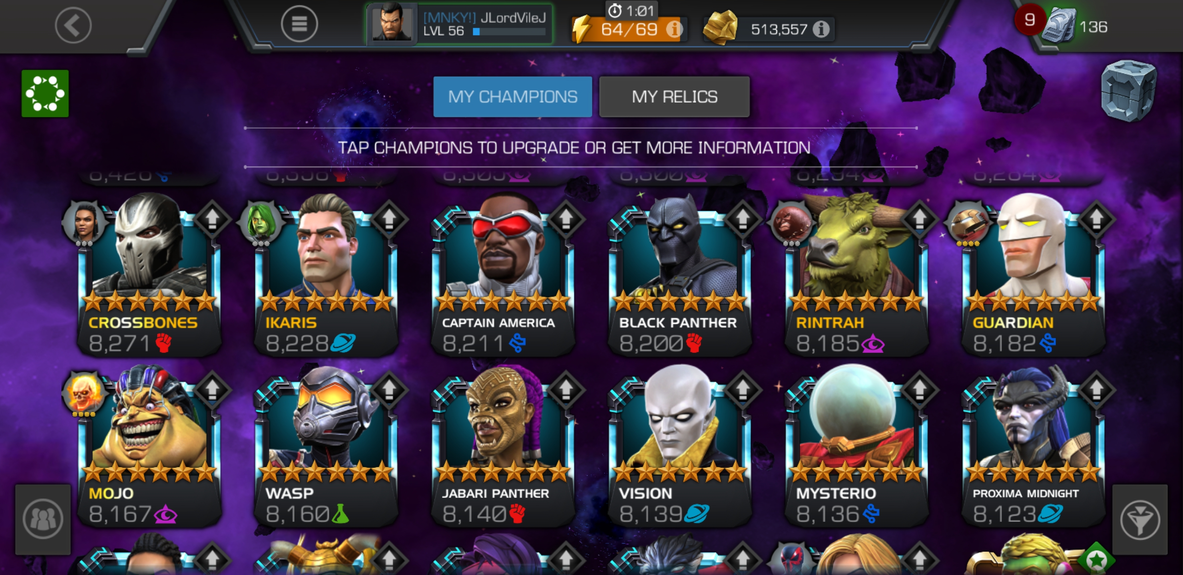Select the Black Panther champion
The width and height of the screenshot is (1183, 575).
click(x=679, y=276)
